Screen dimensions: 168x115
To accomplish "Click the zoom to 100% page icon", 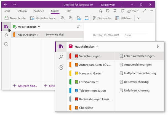I will point(79,18).
